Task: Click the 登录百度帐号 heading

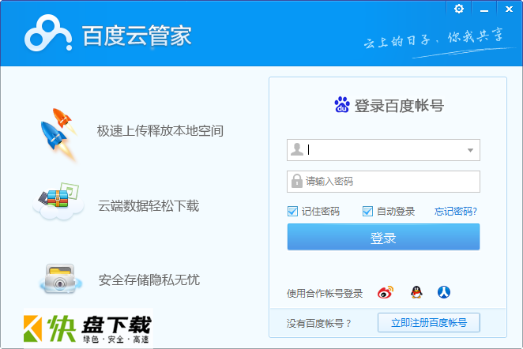Action: click(399, 106)
